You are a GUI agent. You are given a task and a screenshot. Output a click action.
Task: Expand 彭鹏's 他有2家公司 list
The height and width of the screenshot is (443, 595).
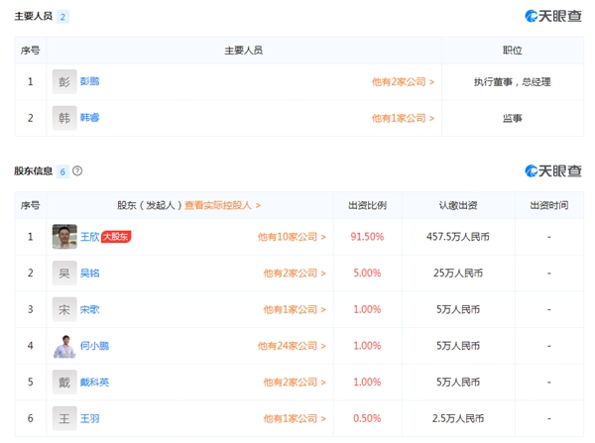click(x=403, y=81)
